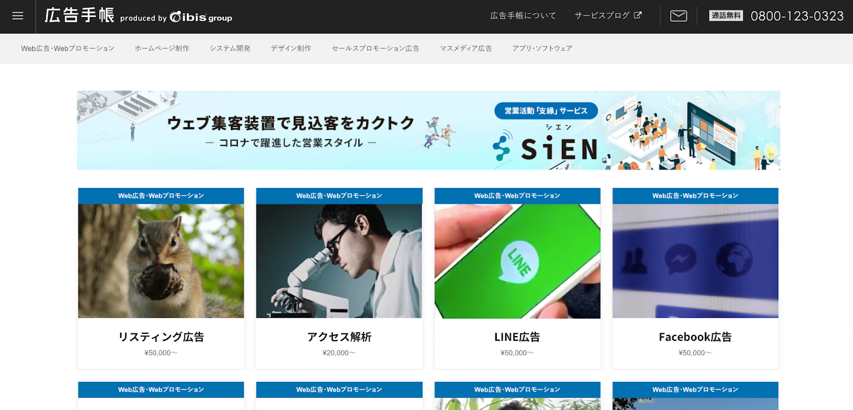This screenshot has width=853, height=410.
Task: Open 広告手帳について link
Action: tap(523, 15)
